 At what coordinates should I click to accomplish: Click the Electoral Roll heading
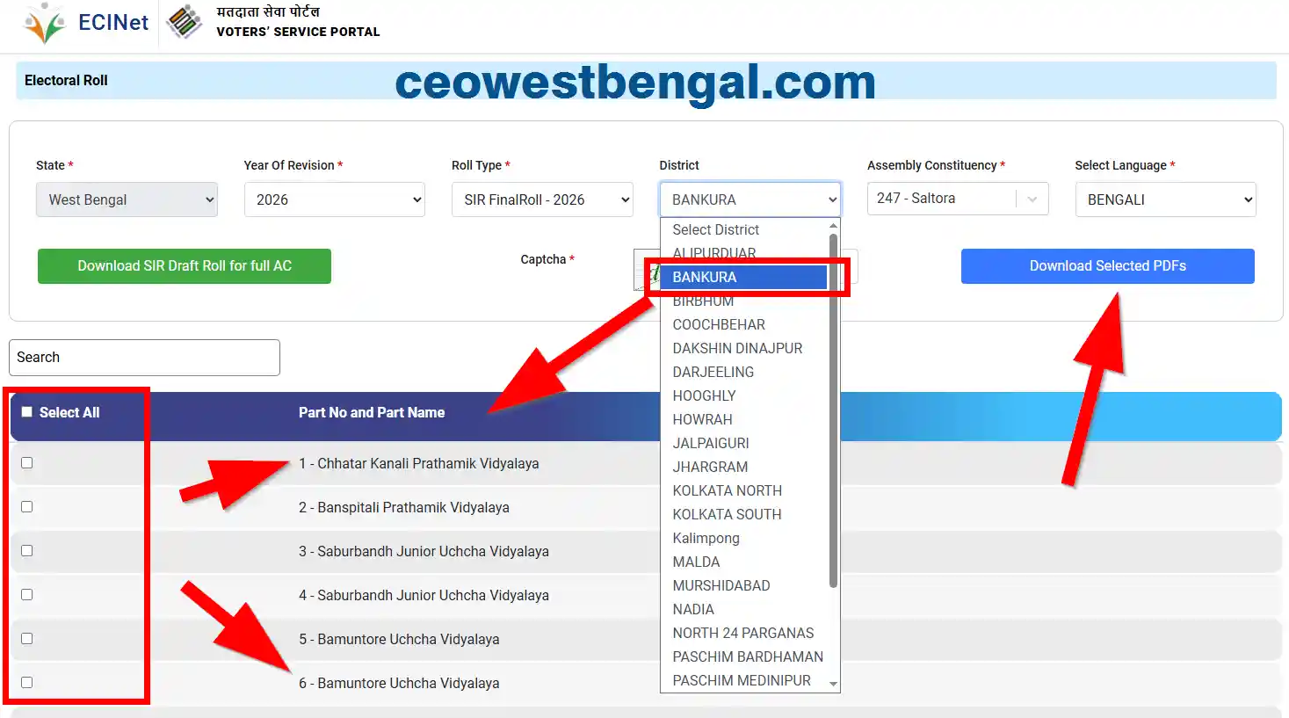(x=66, y=80)
